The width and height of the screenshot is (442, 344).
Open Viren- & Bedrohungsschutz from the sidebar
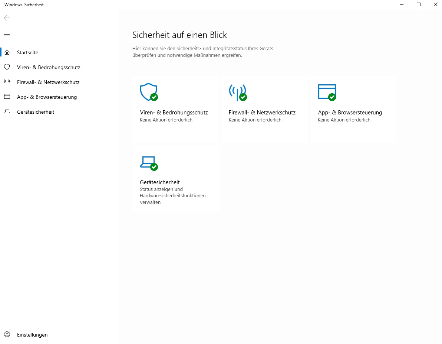click(49, 68)
